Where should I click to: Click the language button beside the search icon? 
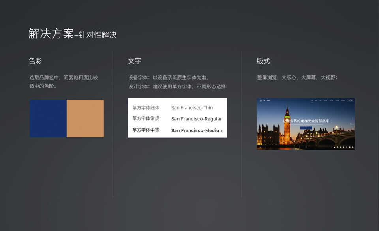352,101
